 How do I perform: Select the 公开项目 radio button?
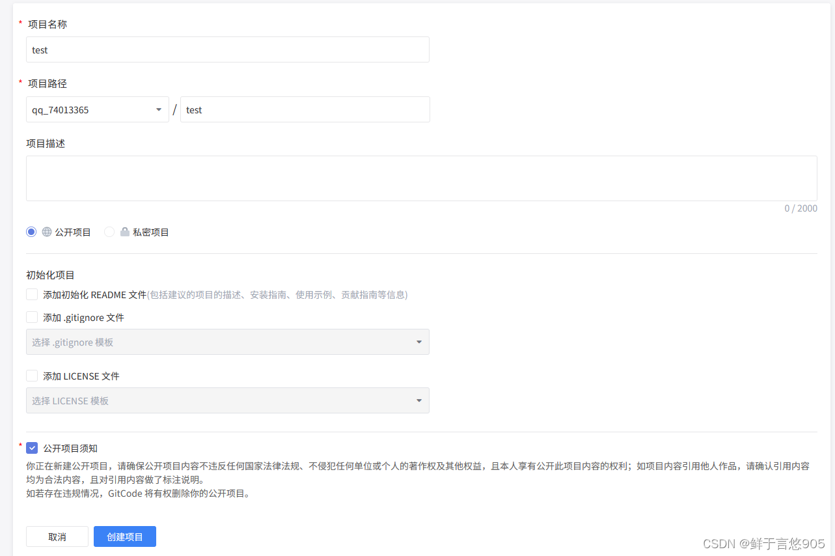pyautogui.click(x=31, y=232)
